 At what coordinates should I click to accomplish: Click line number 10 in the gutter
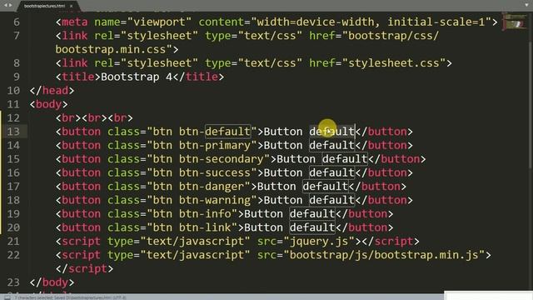coord(13,91)
